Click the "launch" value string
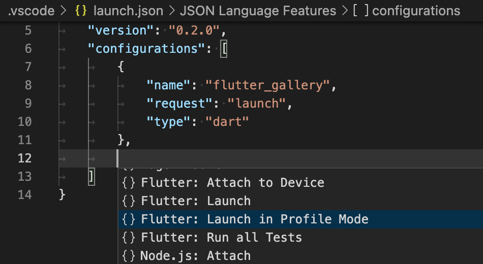The width and height of the screenshot is (483, 264). [x=256, y=104]
